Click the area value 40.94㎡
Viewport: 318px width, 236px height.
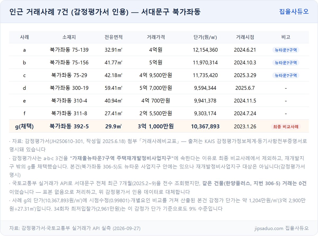pos(113,101)
